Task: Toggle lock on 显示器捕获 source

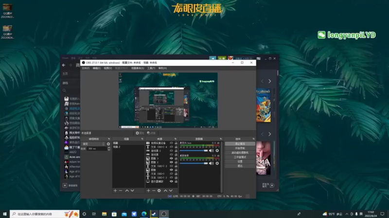Action: [176, 181]
